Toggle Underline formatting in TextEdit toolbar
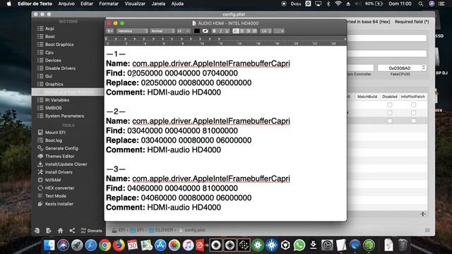 click(227, 31)
